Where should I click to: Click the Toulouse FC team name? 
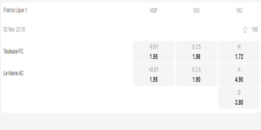point(13,51)
